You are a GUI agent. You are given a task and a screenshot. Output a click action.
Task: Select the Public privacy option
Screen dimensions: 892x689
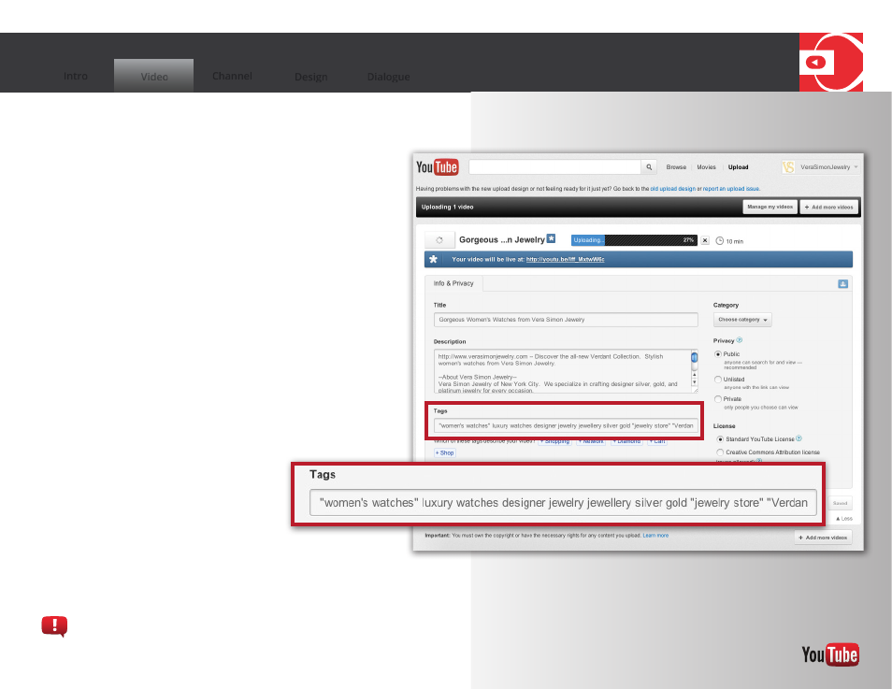tap(718, 354)
